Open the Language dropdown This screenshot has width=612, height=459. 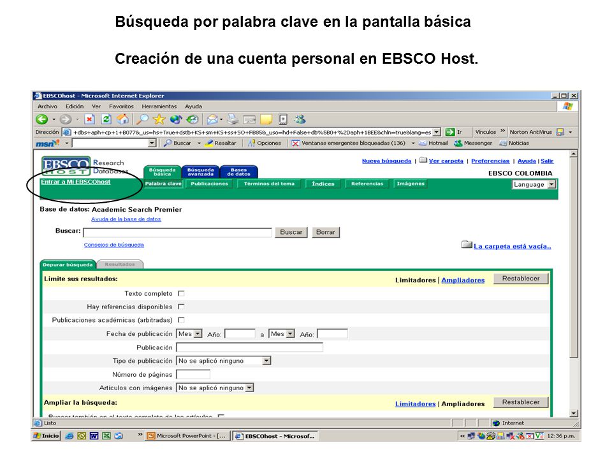coord(534,185)
